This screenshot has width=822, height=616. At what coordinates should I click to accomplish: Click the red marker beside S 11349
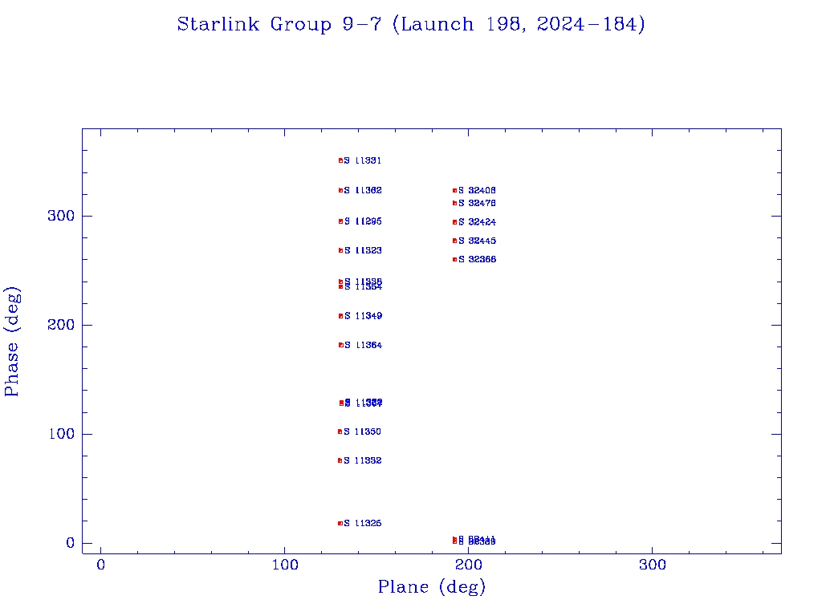[x=340, y=316]
